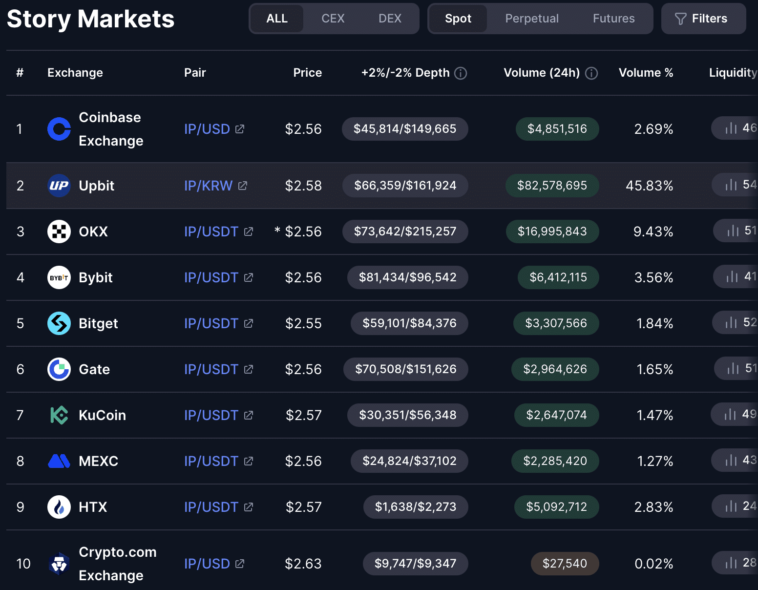Click the $45,814/$149,665 depth value
Viewport: 758px width, 590px height.
click(x=405, y=129)
